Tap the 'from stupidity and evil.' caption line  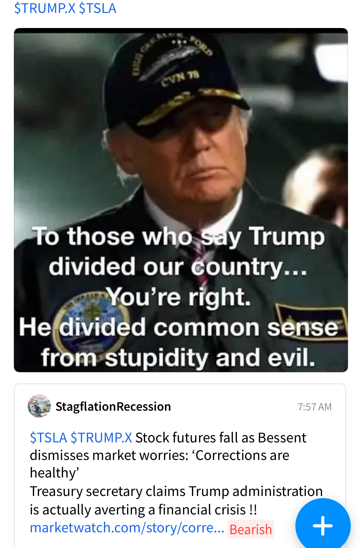(x=178, y=357)
